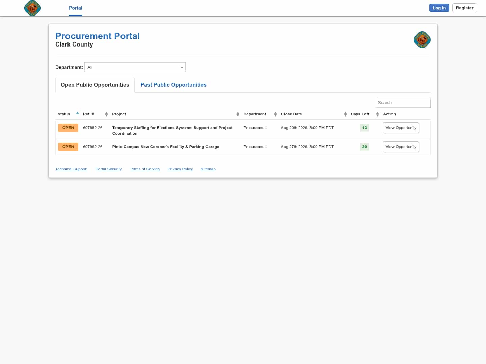Sort by Project column arrows

click(238, 114)
